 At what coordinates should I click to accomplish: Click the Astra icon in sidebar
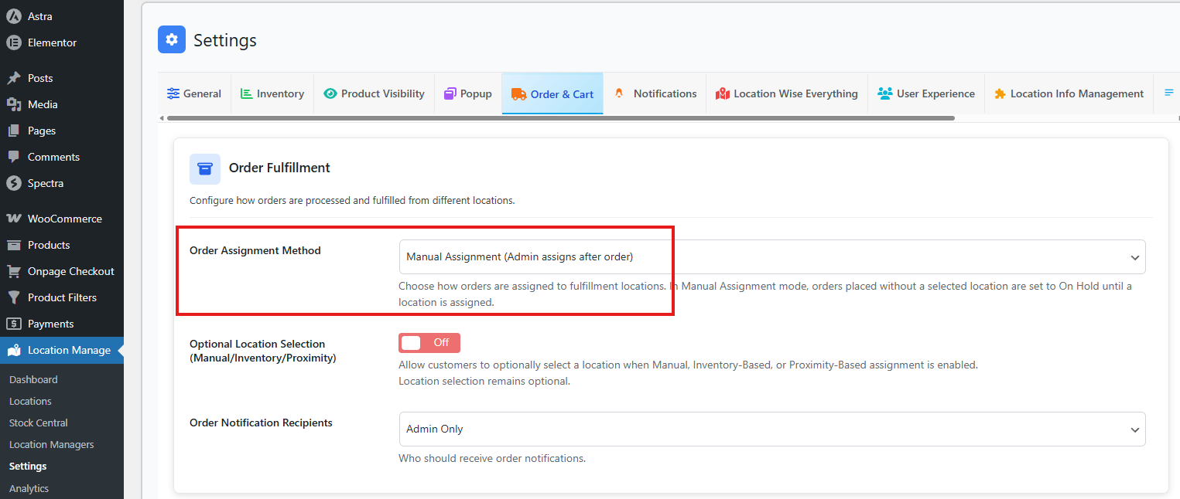(13, 16)
